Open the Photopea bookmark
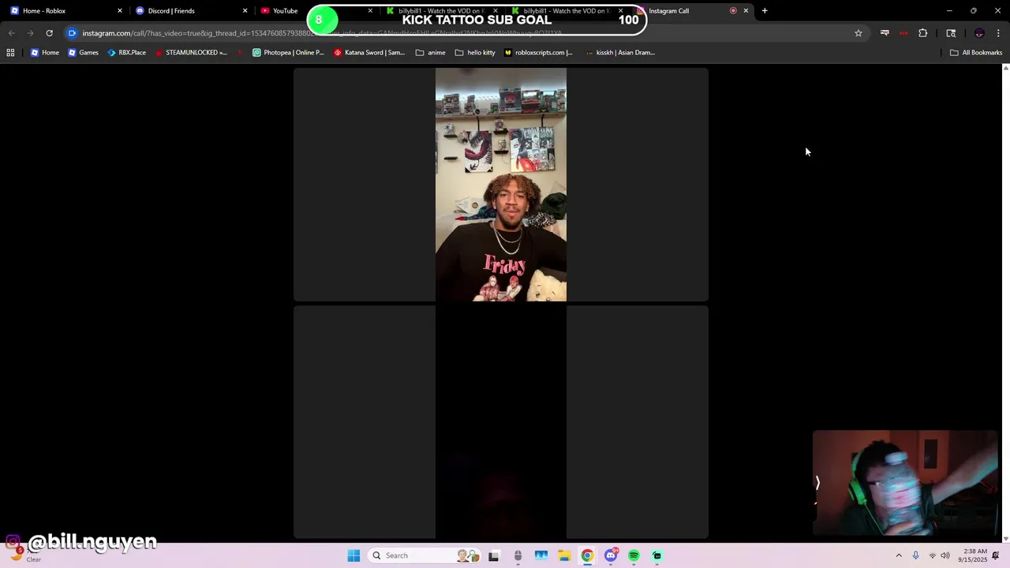The width and height of the screenshot is (1010, 568). 288,53
